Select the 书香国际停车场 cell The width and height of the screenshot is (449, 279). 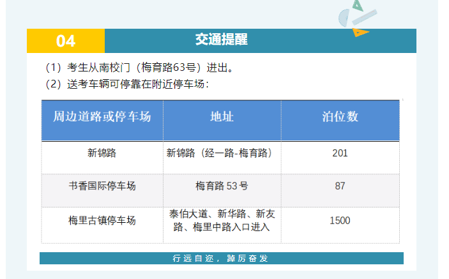pyautogui.click(x=102, y=186)
